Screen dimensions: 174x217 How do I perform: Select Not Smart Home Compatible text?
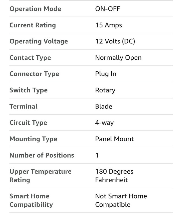[x=121, y=200]
